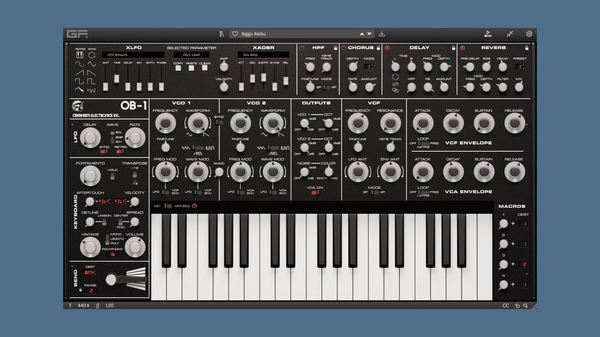This screenshot has height=337, width=600.
Task: Open the sequencer play-dots icon
Action: (487, 34)
